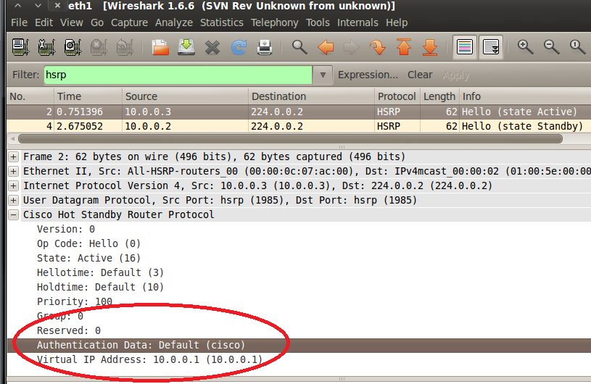Save this capture file icon
Image resolution: width=591 pixels, height=384 pixels.
pyautogui.click(x=186, y=47)
